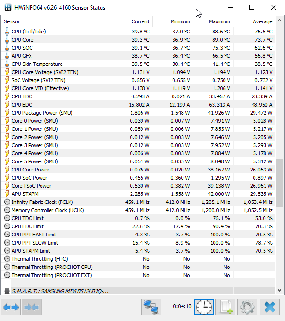Image resolution: width=285 pixels, height=321 pixels.
Task: Click clock icon for Memory Controller Clock
Action: pos(7,210)
